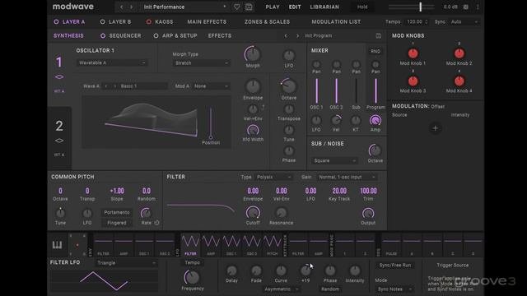
Task: Open the filter Gain dropdown
Action: (x=347, y=177)
